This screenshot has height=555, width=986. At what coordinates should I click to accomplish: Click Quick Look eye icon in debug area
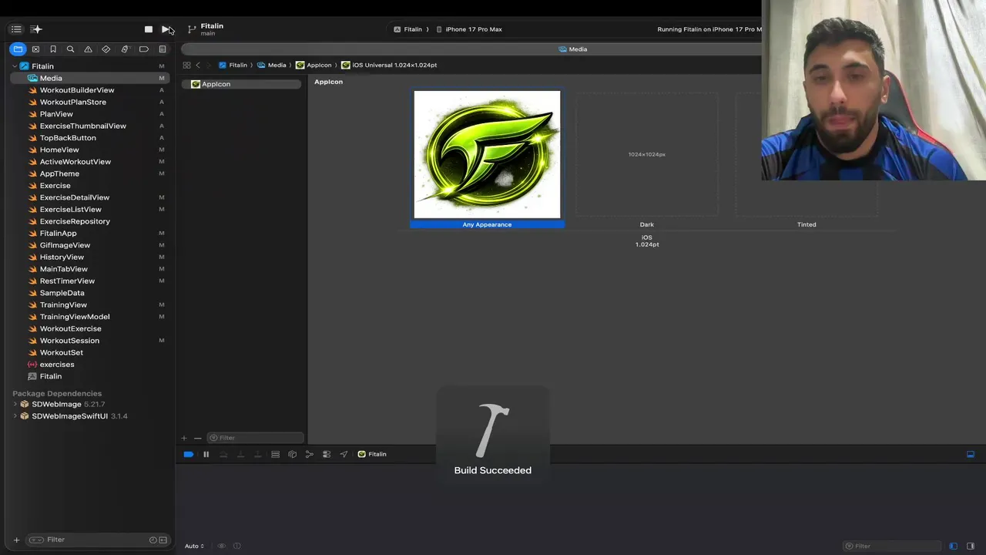pyautogui.click(x=222, y=546)
